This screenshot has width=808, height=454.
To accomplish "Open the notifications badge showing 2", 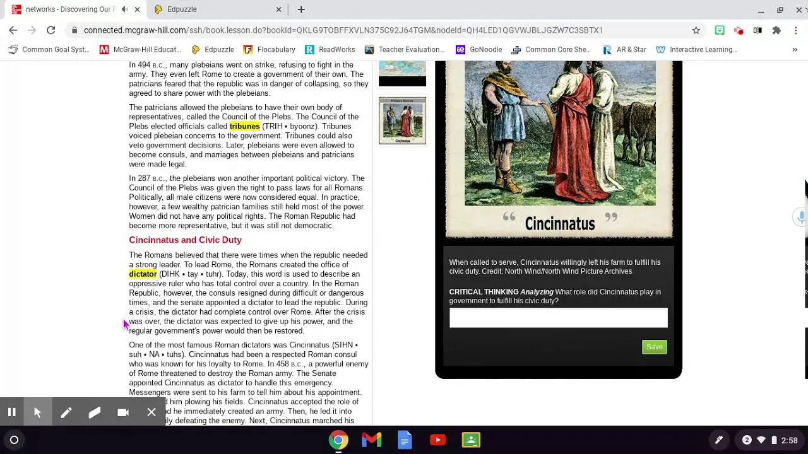I will tap(747, 440).
